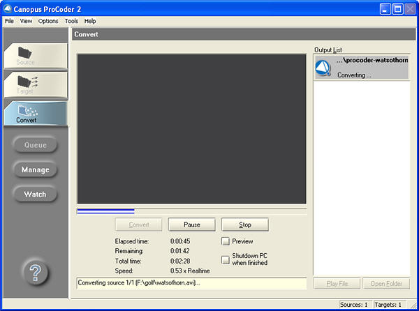Stop the conversion

click(245, 225)
